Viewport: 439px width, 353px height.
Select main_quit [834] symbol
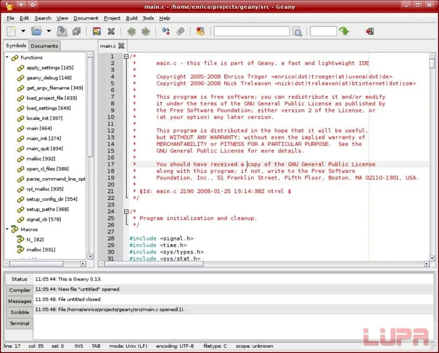pos(45,148)
